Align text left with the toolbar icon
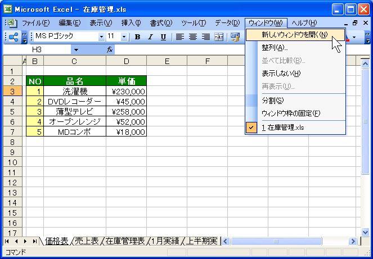 pos(180,37)
